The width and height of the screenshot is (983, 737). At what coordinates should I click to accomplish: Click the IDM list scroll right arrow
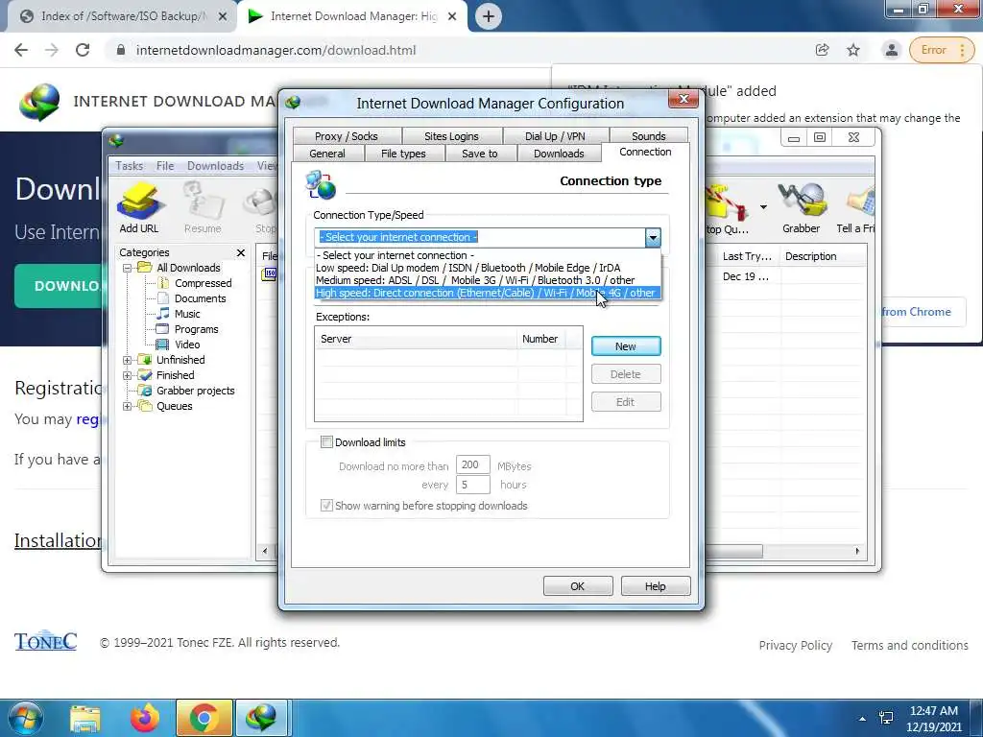click(x=857, y=552)
